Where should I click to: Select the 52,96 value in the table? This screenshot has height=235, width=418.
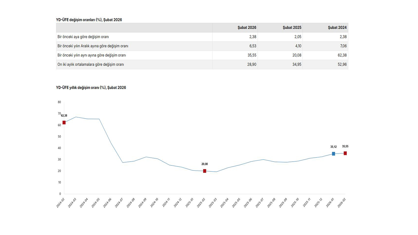[x=342, y=65]
